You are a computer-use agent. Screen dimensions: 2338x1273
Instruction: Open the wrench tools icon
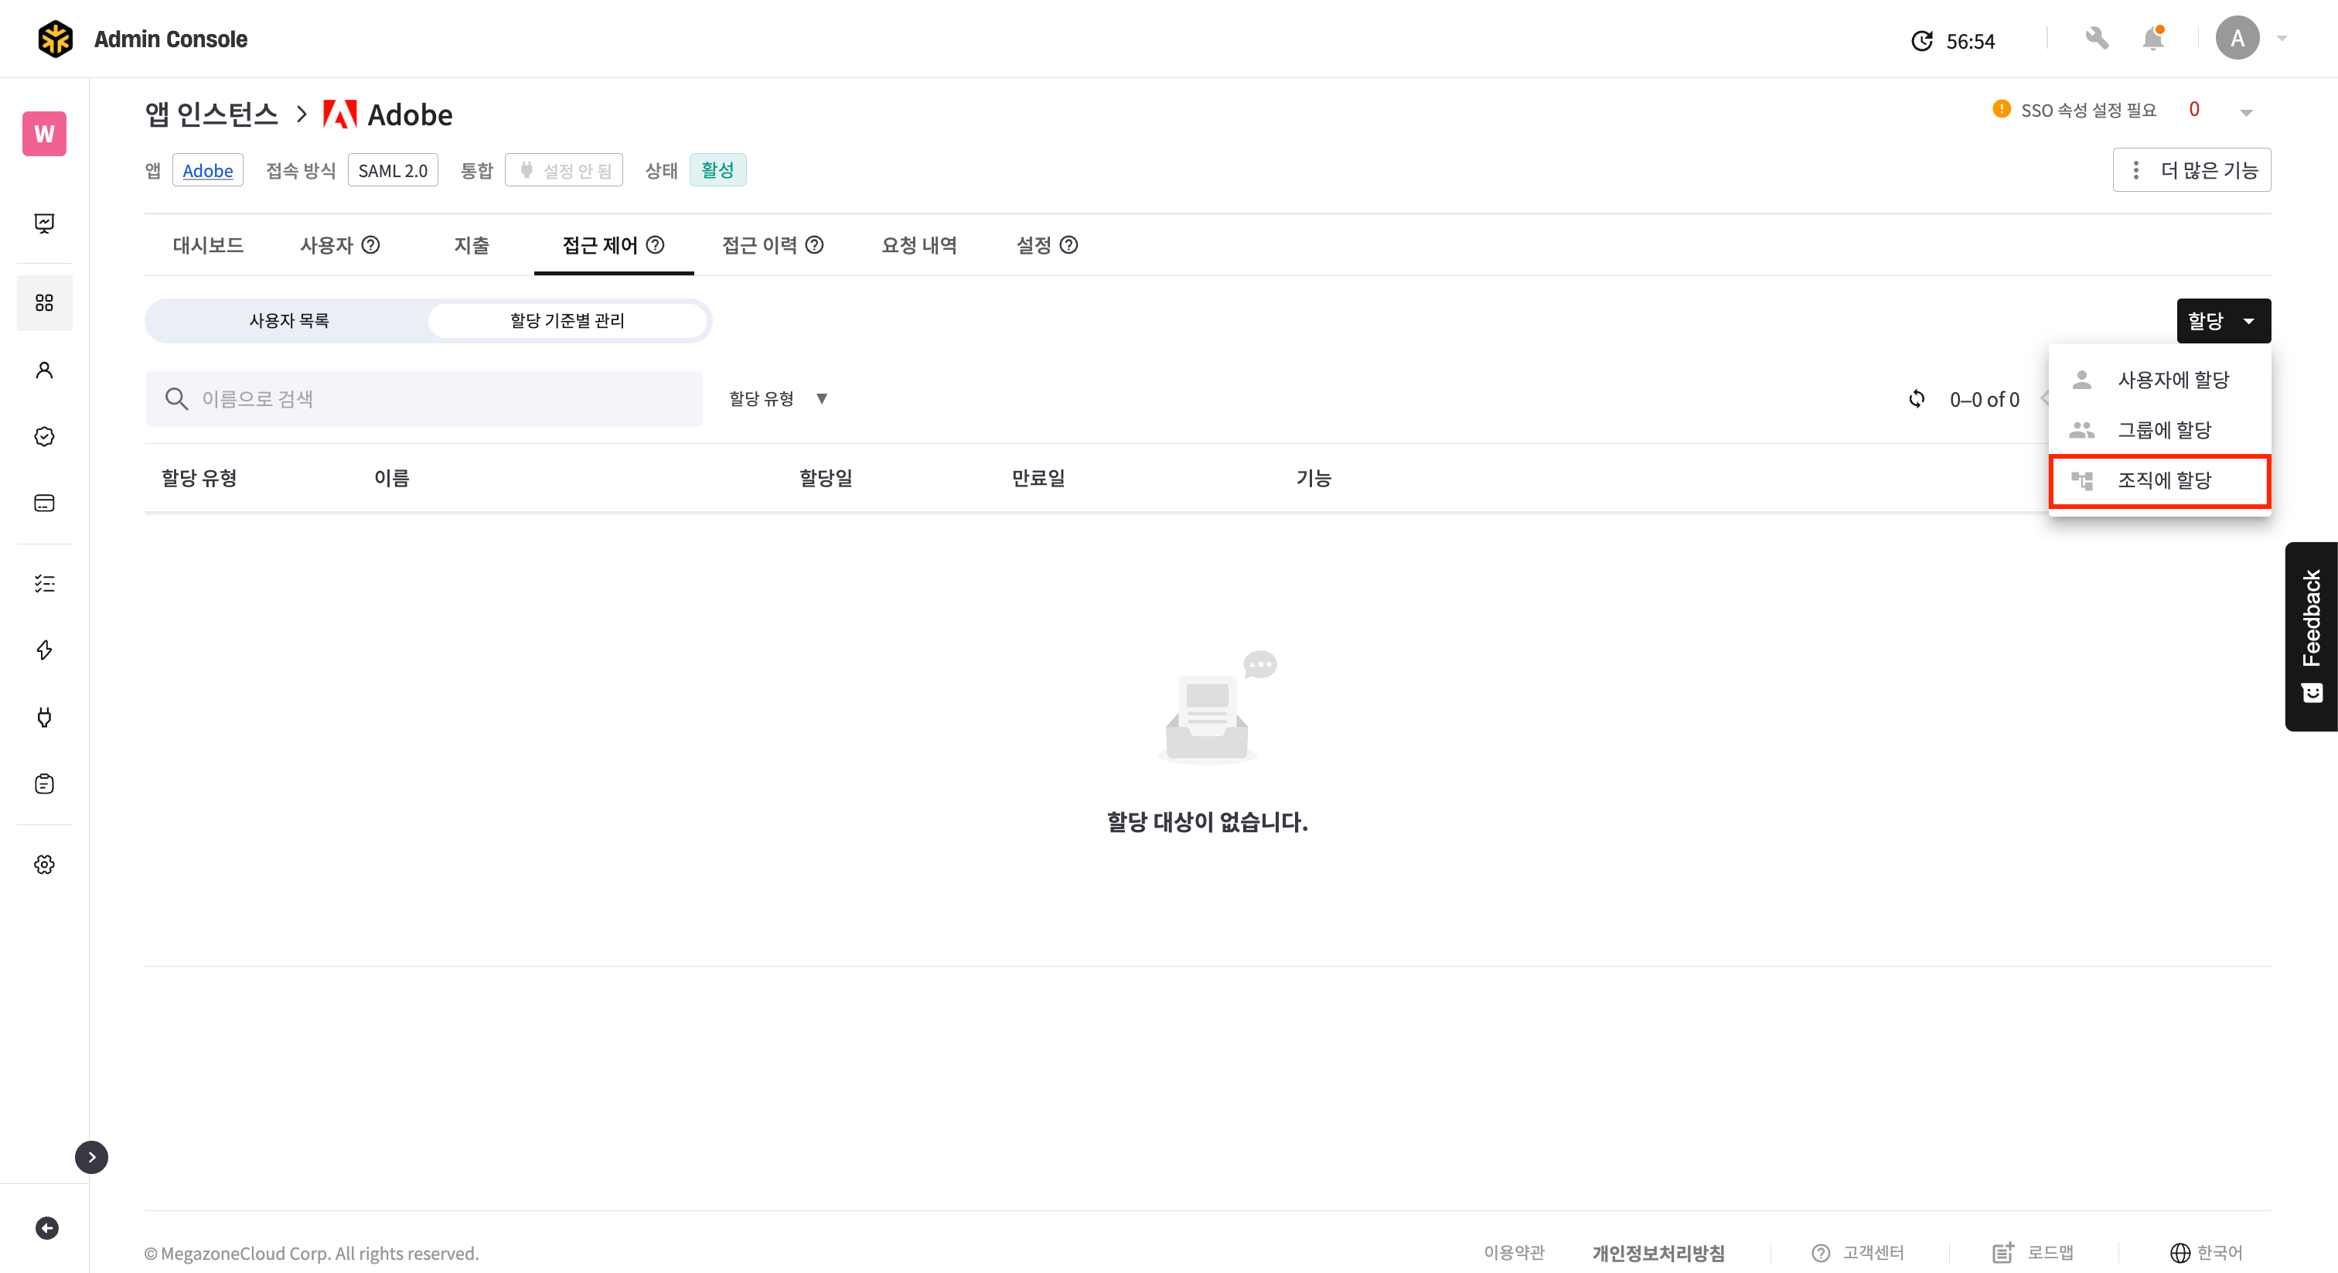[2097, 39]
